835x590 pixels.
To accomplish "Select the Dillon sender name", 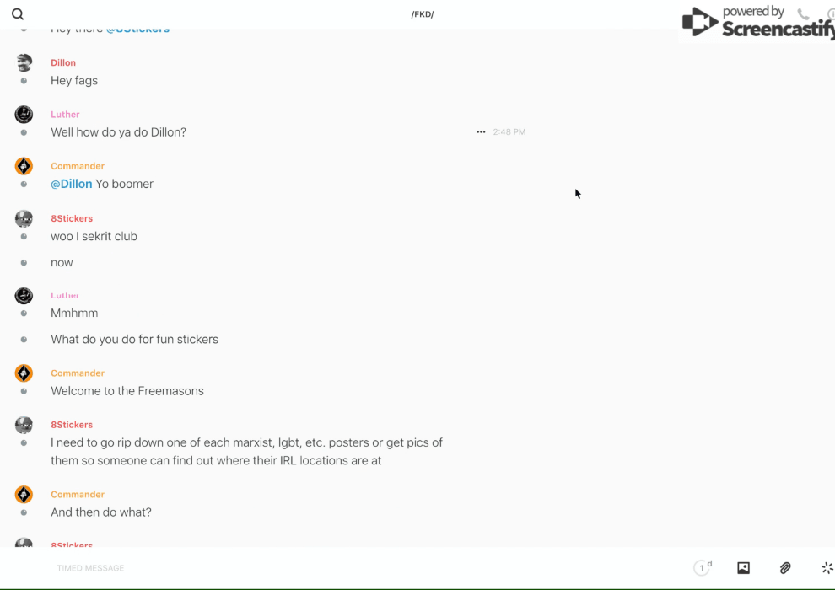I will (x=63, y=62).
